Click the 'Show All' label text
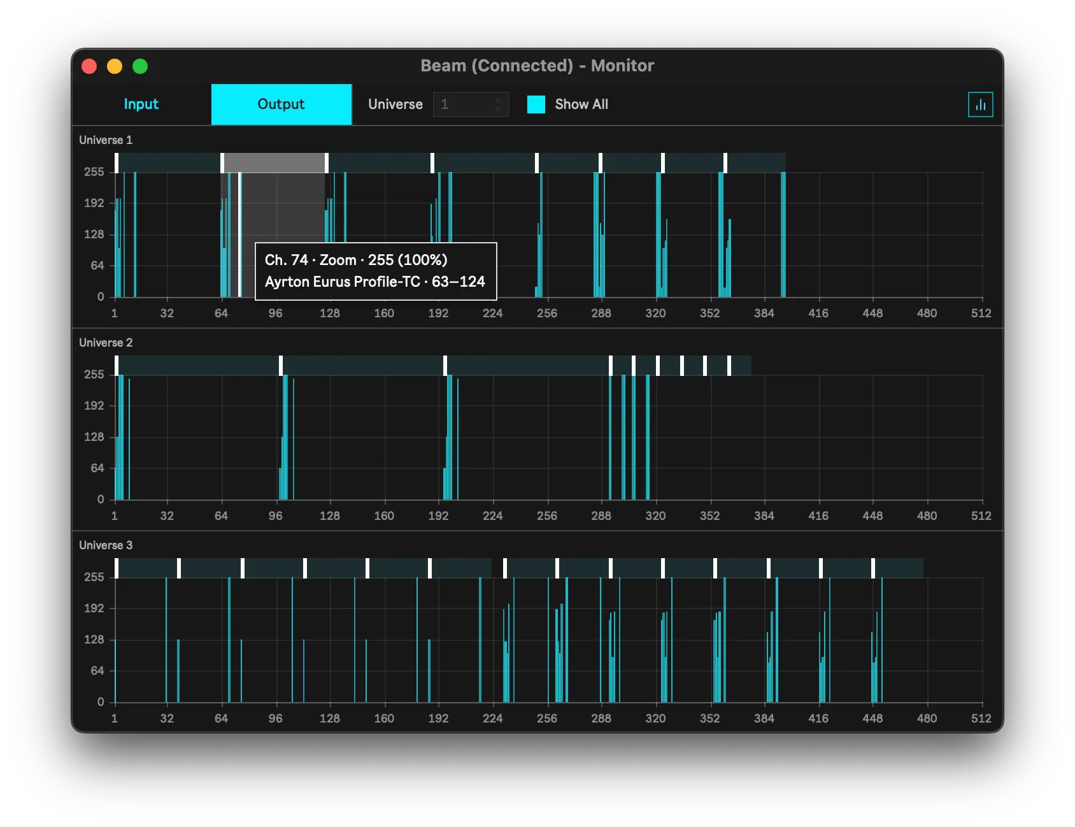1075x827 pixels. (x=581, y=104)
